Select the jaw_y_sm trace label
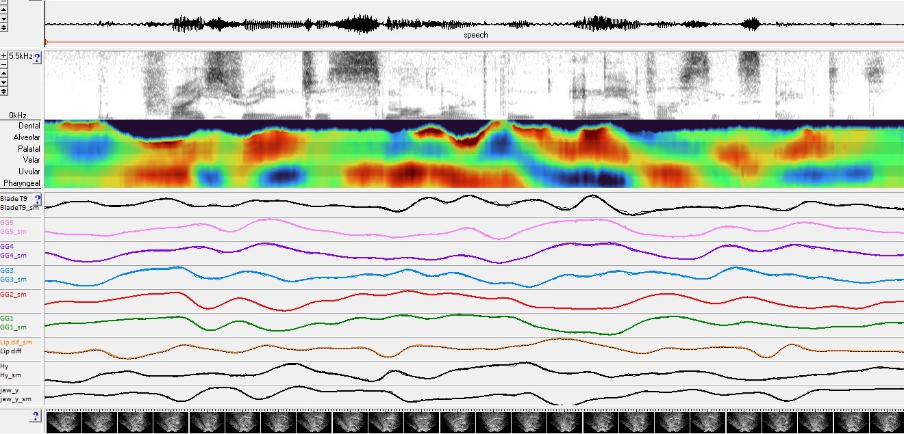The height and width of the screenshot is (434, 904). [x=16, y=398]
